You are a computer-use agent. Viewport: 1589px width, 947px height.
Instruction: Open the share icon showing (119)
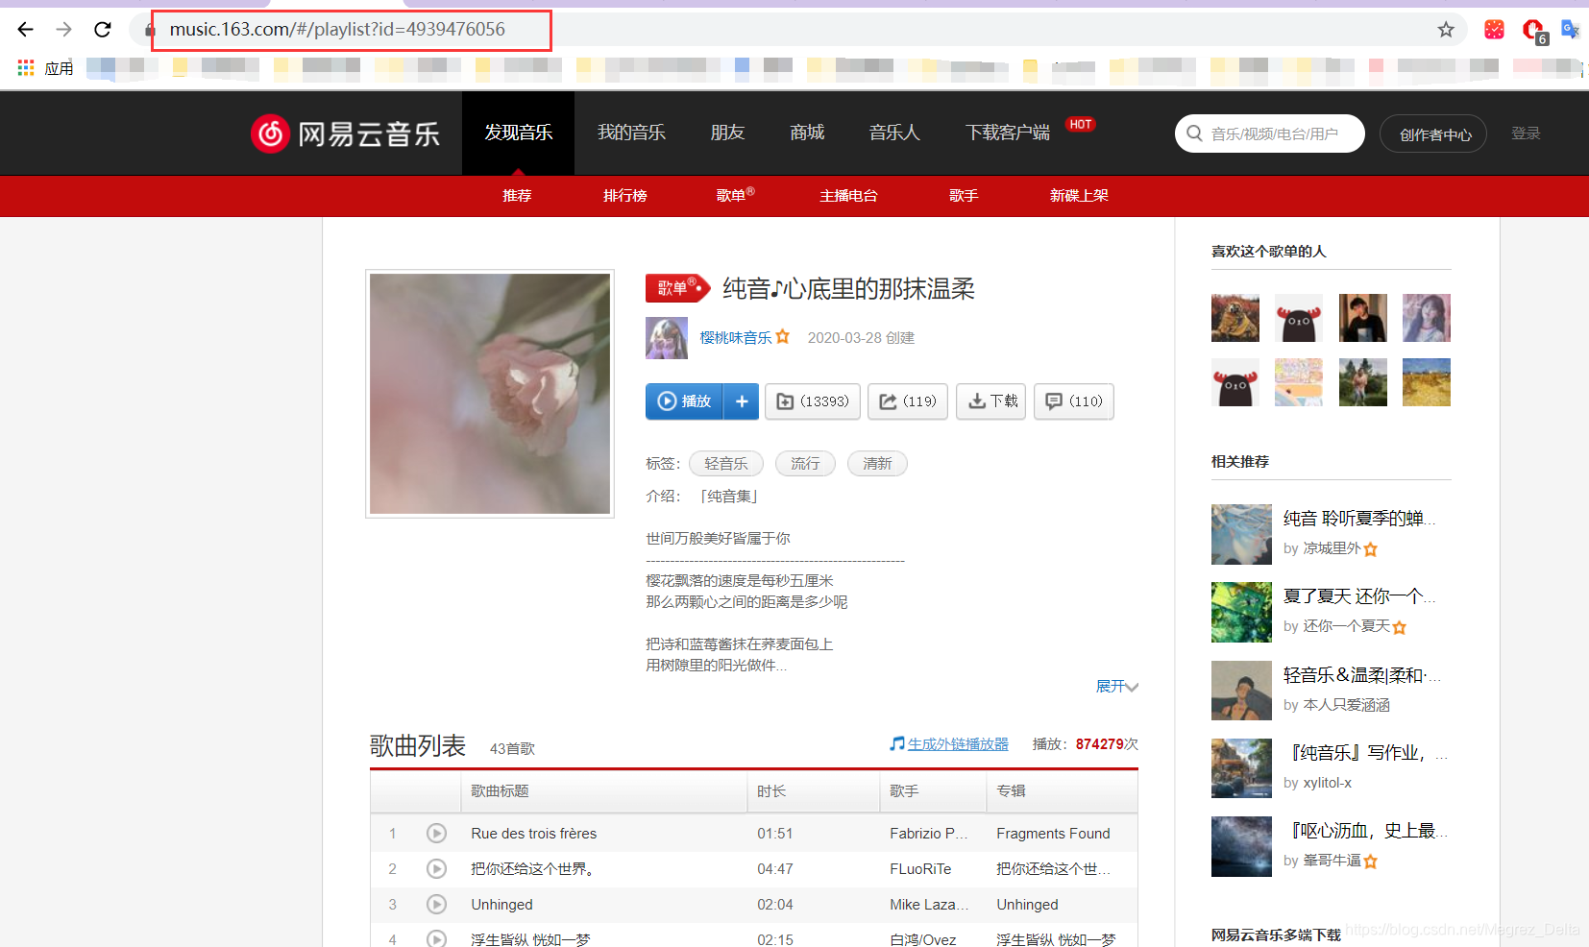point(907,401)
